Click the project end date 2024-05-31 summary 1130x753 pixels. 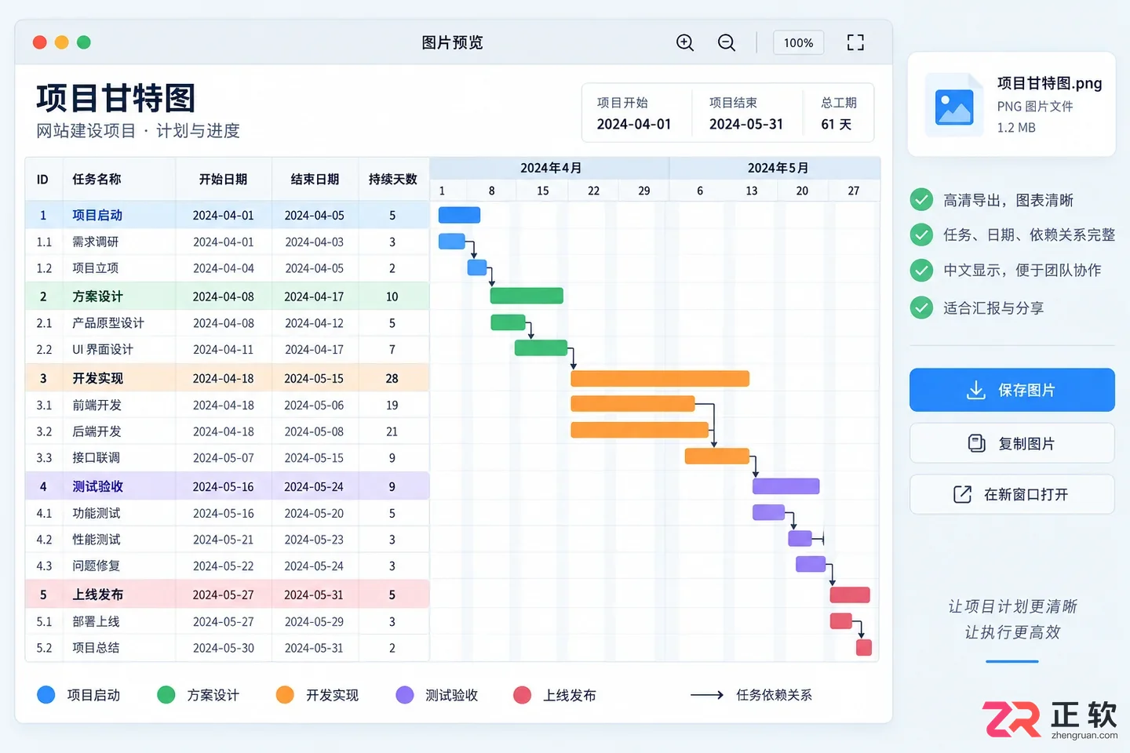pyautogui.click(x=745, y=124)
